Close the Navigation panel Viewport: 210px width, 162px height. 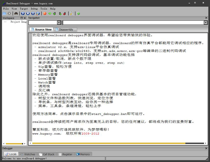[x=206, y=18]
